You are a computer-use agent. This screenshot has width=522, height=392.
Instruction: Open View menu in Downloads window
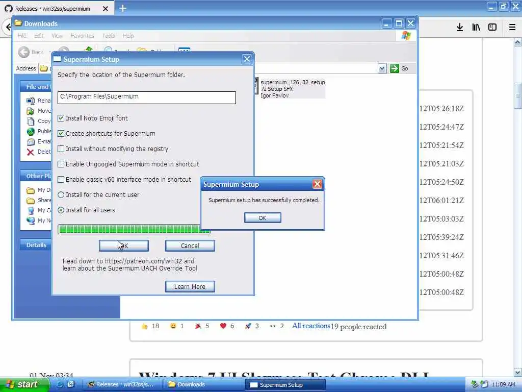(x=57, y=36)
